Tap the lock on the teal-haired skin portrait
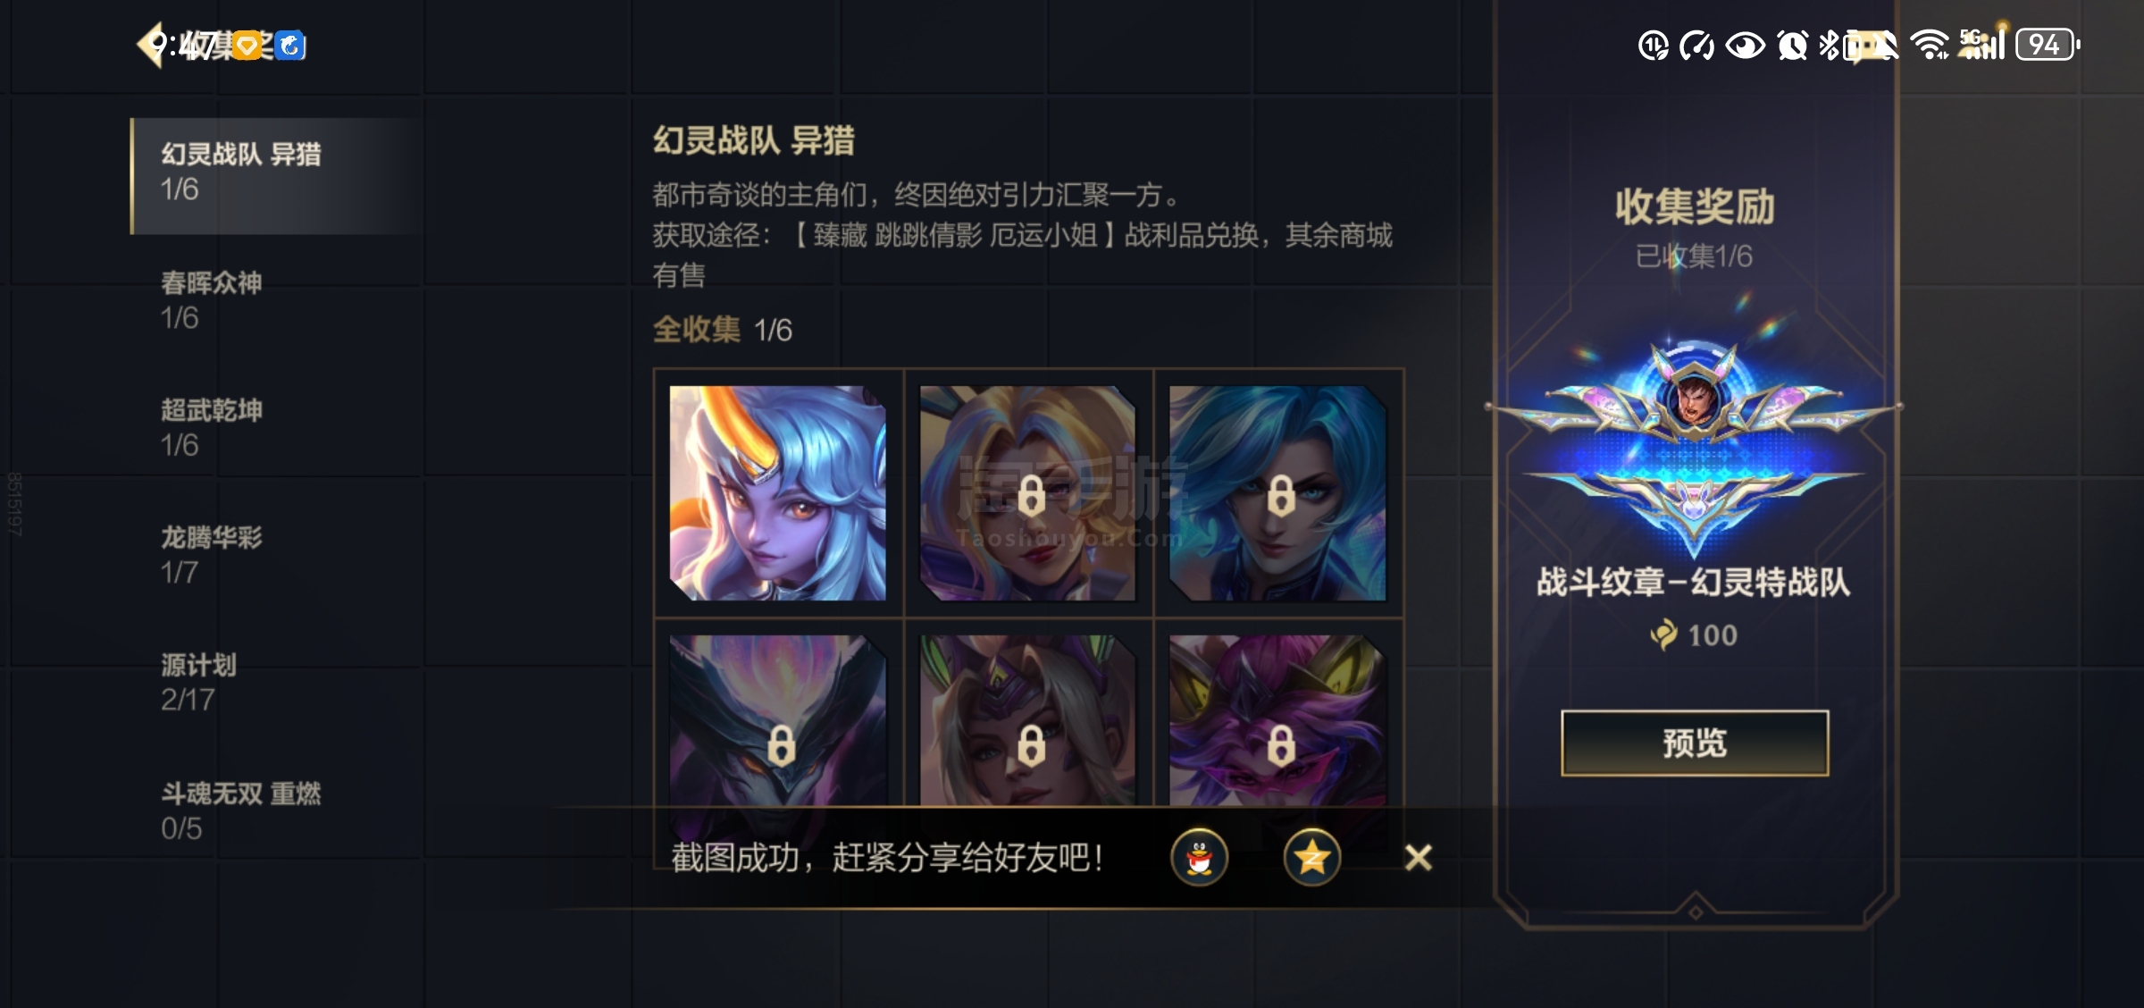Viewport: 2144px width, 1008px height. tap(1281, 495)
